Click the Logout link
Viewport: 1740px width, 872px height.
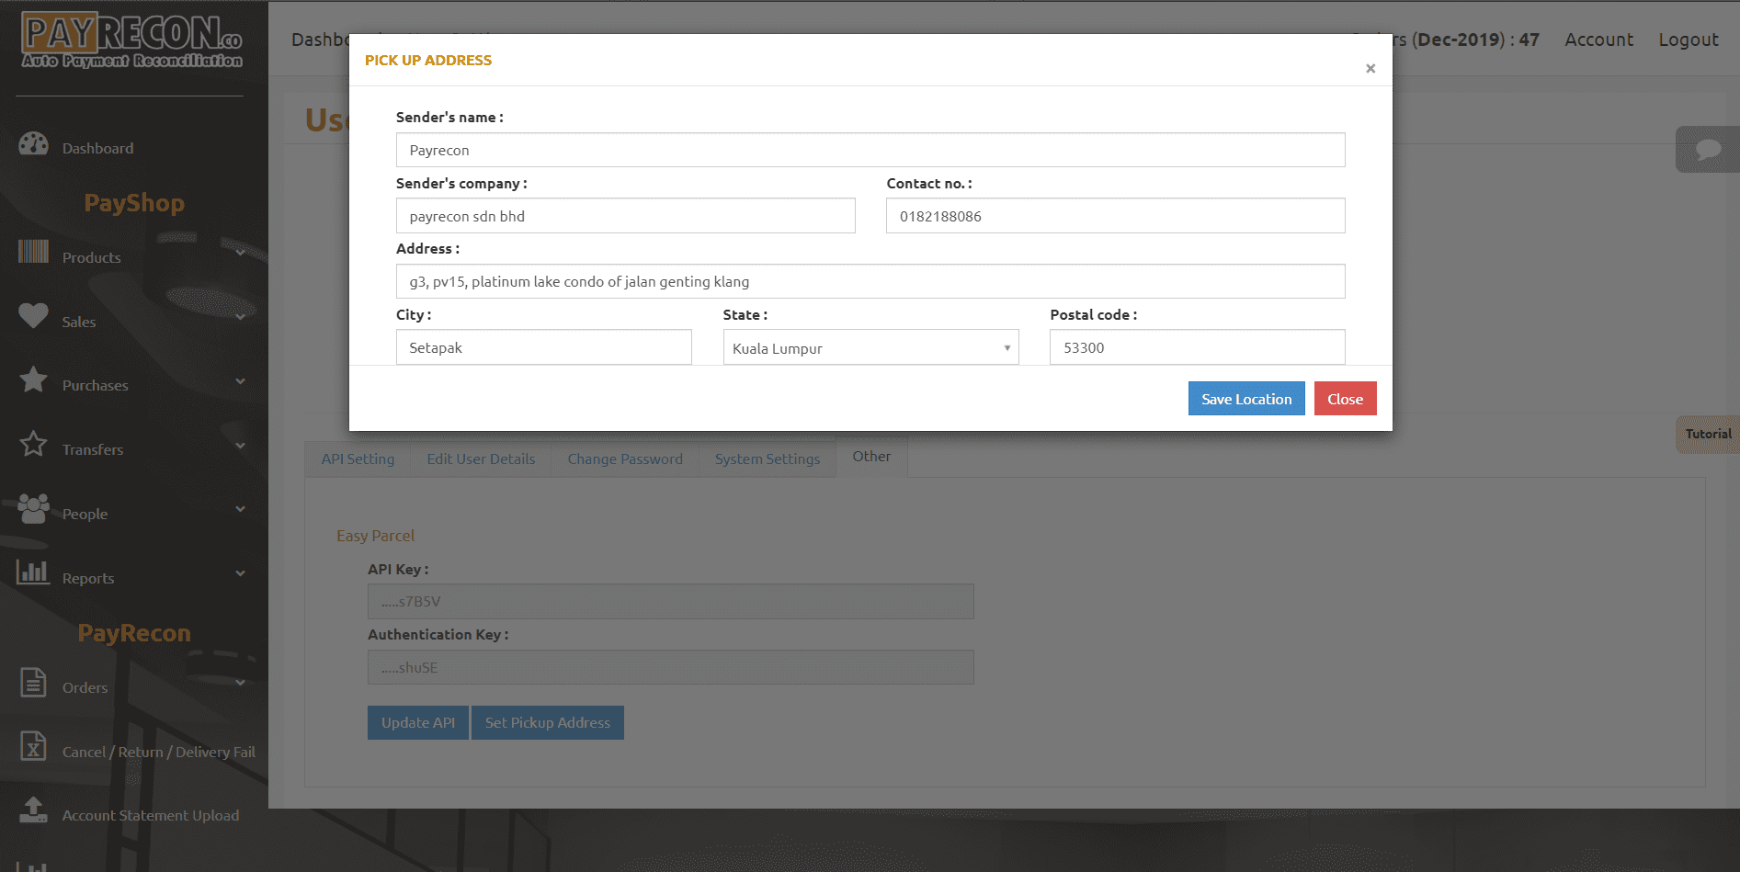1688,40
